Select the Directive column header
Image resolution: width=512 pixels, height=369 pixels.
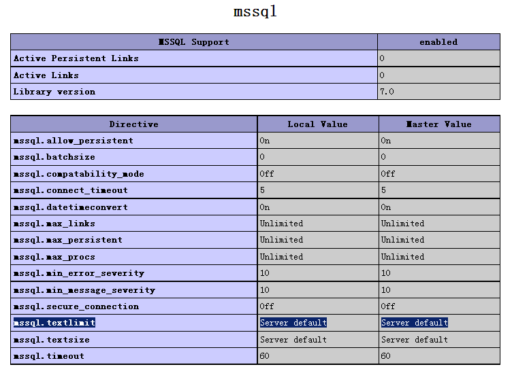[x=134, y=124]
